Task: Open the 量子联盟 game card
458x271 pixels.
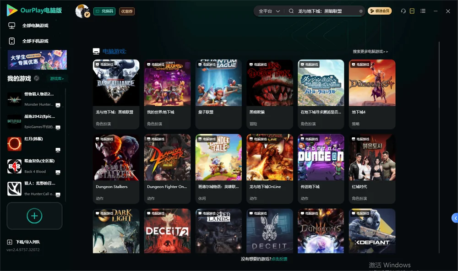Action: pos(218,94)
